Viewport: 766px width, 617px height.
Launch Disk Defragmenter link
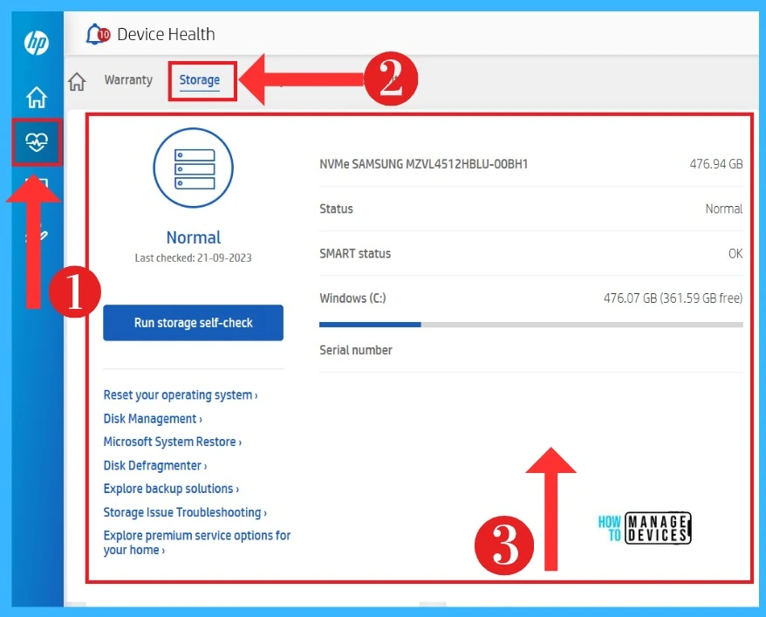click(x=155, y=465)
